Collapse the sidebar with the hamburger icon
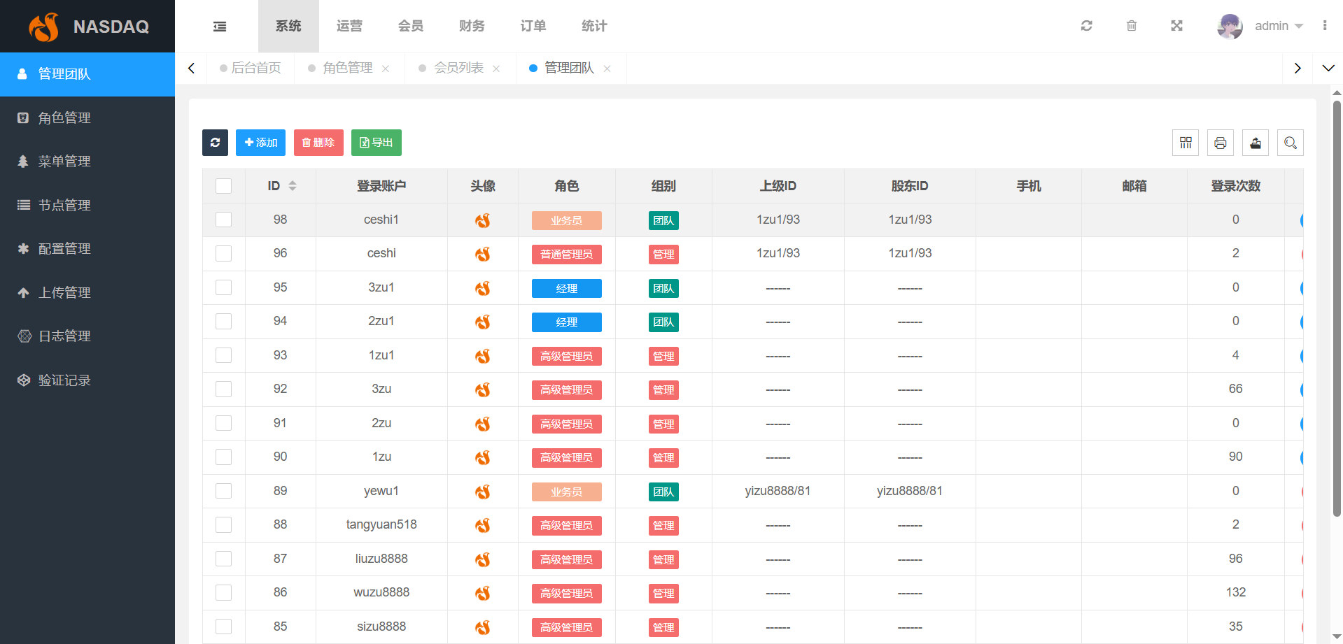This screenshot has width=1343, height=644. [220, 27]
